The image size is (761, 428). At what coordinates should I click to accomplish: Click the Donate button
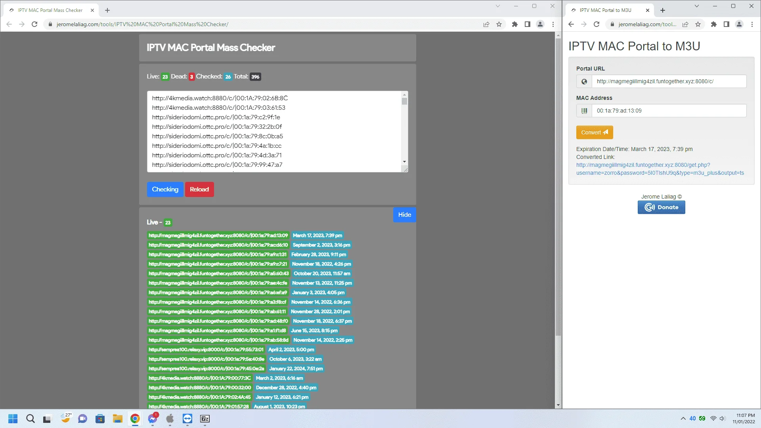click(x=661, y=207)
